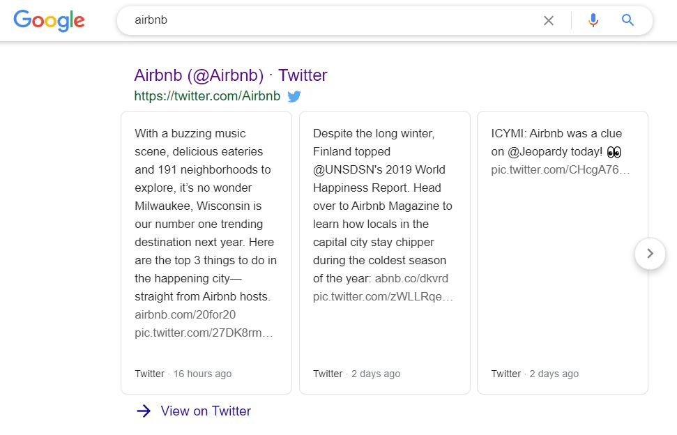677x435 pixels.
Task: Click the search magnifier icon
Action: 627,20
